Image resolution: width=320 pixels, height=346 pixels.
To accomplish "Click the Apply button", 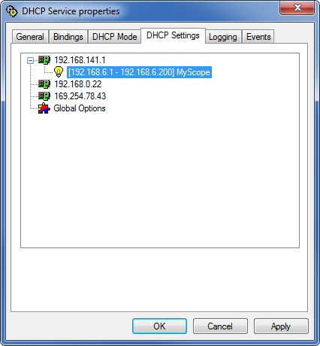I will coord(281,326).
